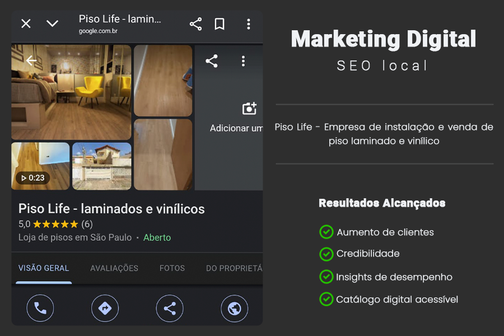
Task: Open the (6) reviews count
Action: click(87, 224)
